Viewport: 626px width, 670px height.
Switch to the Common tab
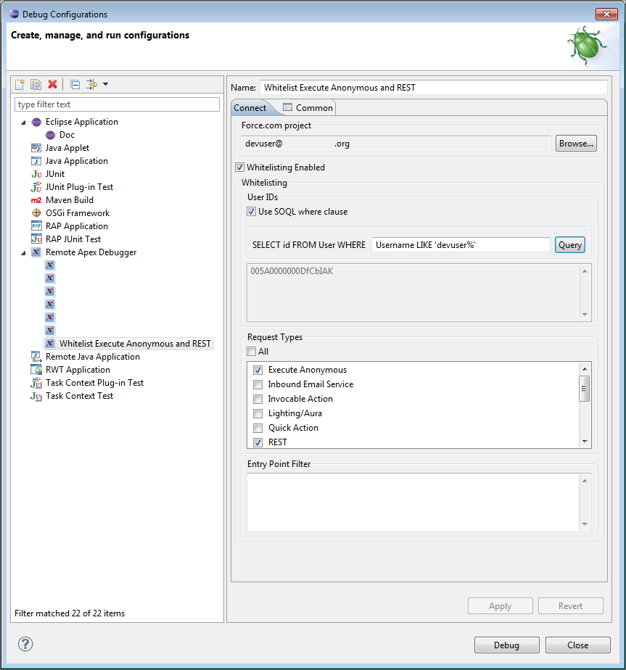pos(308,108)
